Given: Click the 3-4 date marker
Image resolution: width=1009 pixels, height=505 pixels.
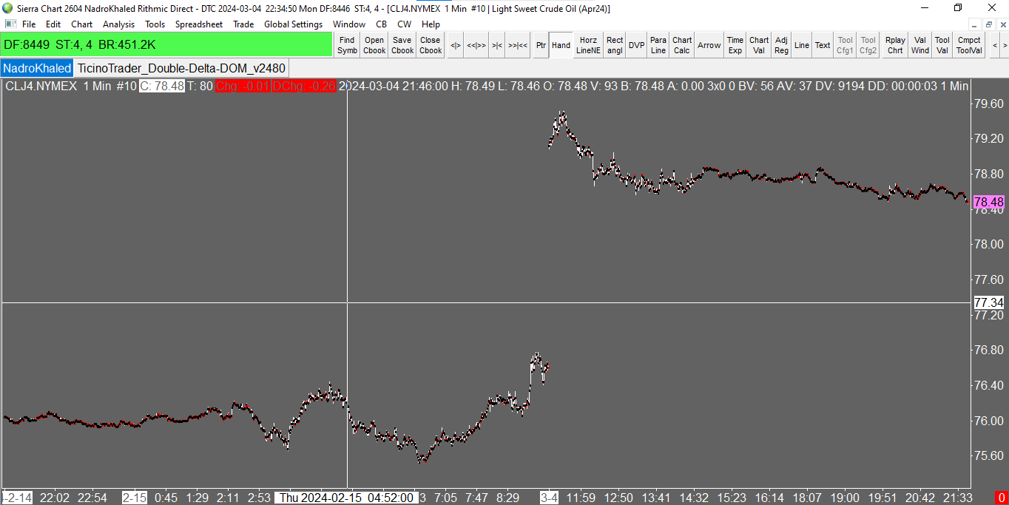Looking at the screenshot, I should tap(549, 498).
